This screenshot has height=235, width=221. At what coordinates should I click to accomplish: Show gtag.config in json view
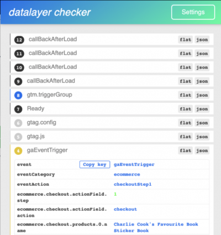coord(202,123)
